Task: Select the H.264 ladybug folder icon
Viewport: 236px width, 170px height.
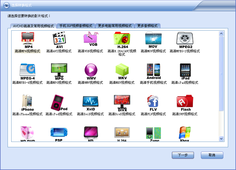Action: point(122,38)
